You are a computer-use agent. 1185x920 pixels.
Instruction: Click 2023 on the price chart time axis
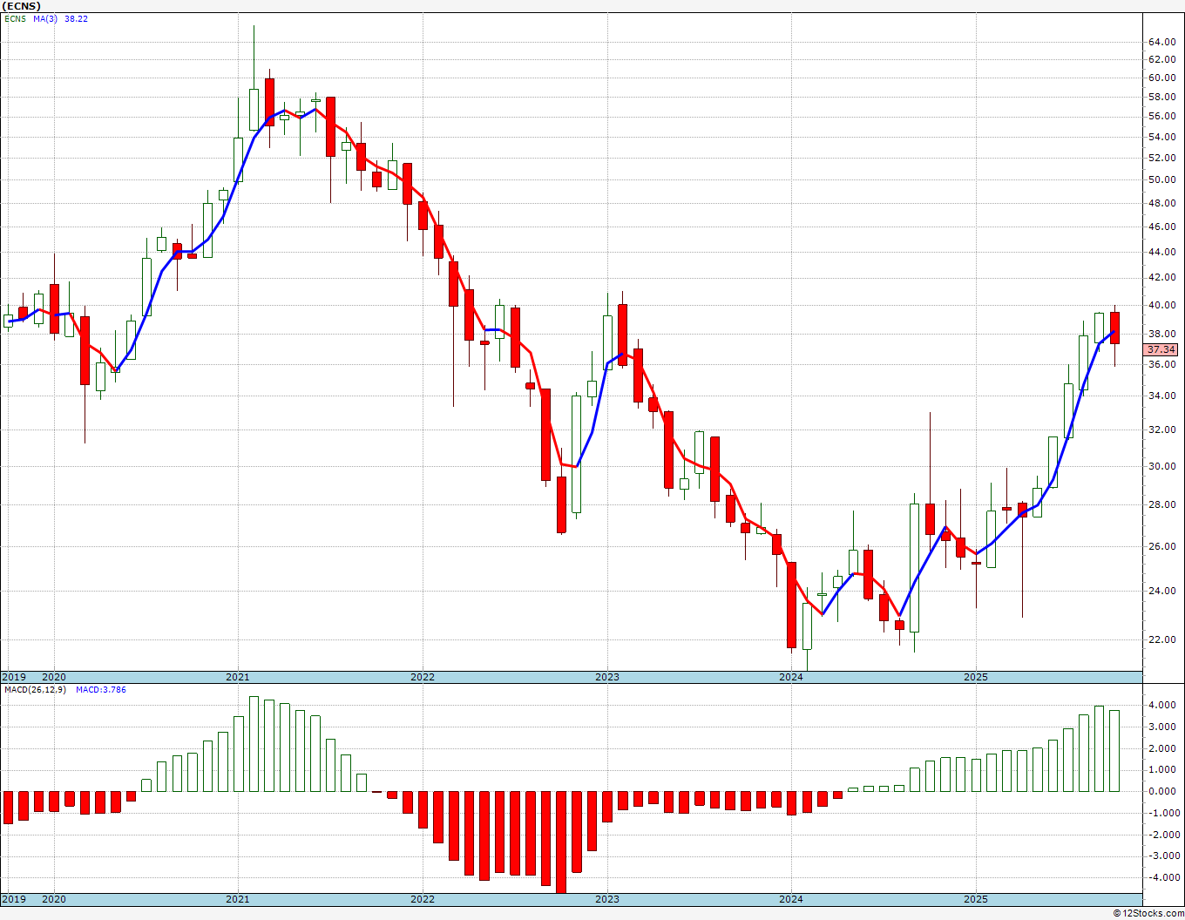pos(607,677)
